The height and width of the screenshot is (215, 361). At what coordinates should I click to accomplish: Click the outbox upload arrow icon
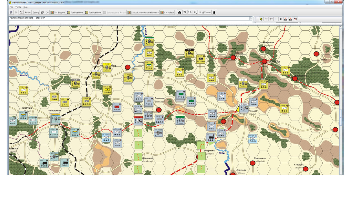(290, 19)
